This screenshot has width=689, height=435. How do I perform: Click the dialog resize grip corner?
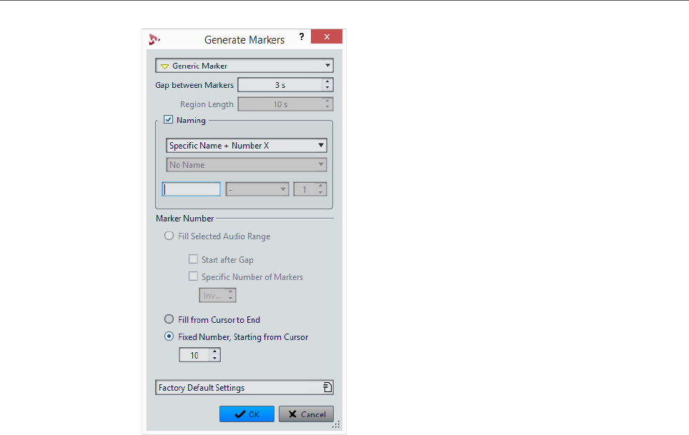(x=337, y=424)
